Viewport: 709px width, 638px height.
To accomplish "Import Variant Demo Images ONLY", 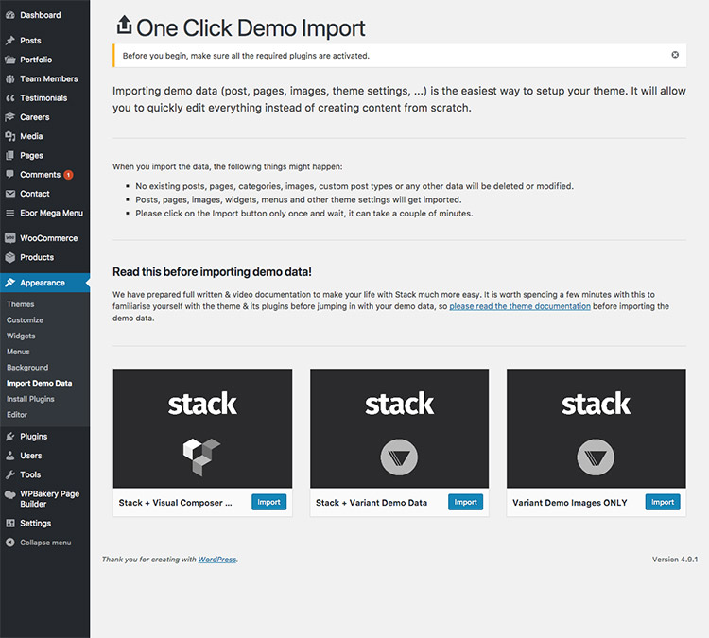I will (663, 502).
